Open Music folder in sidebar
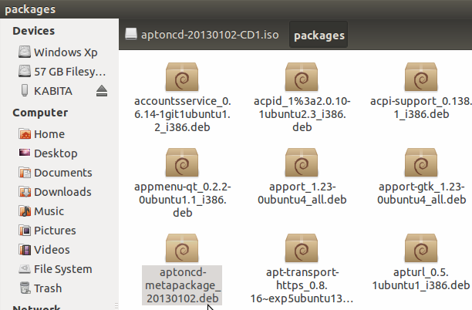 click(x=49, y=211)
